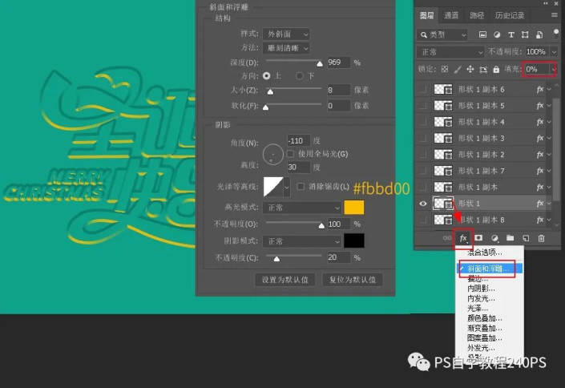
Task: Delete layer with the trash icon
Action: pyautogui.click(x=541, y=238)
